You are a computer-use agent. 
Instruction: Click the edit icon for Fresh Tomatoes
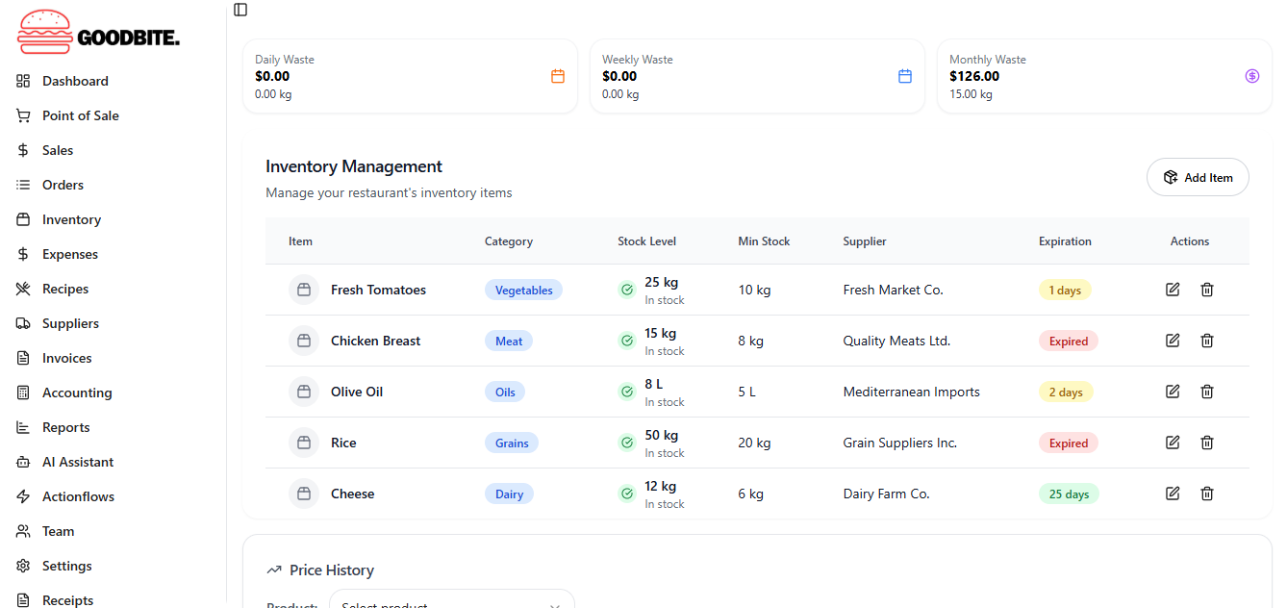(1173, 290)
